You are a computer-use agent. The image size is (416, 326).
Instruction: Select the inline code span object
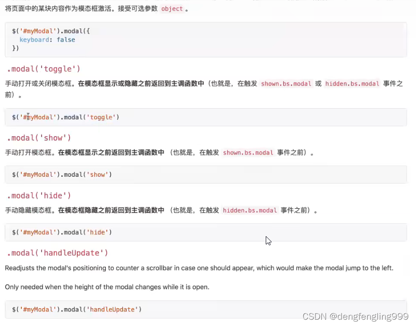click(172, 8)
